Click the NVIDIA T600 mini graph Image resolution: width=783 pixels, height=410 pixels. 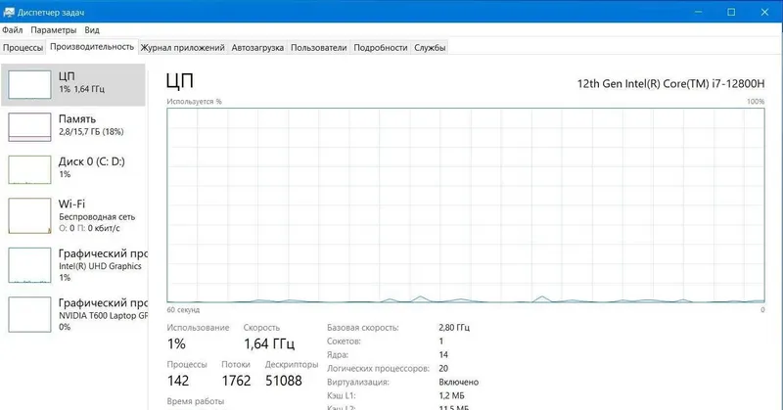[x=29, y=314]
